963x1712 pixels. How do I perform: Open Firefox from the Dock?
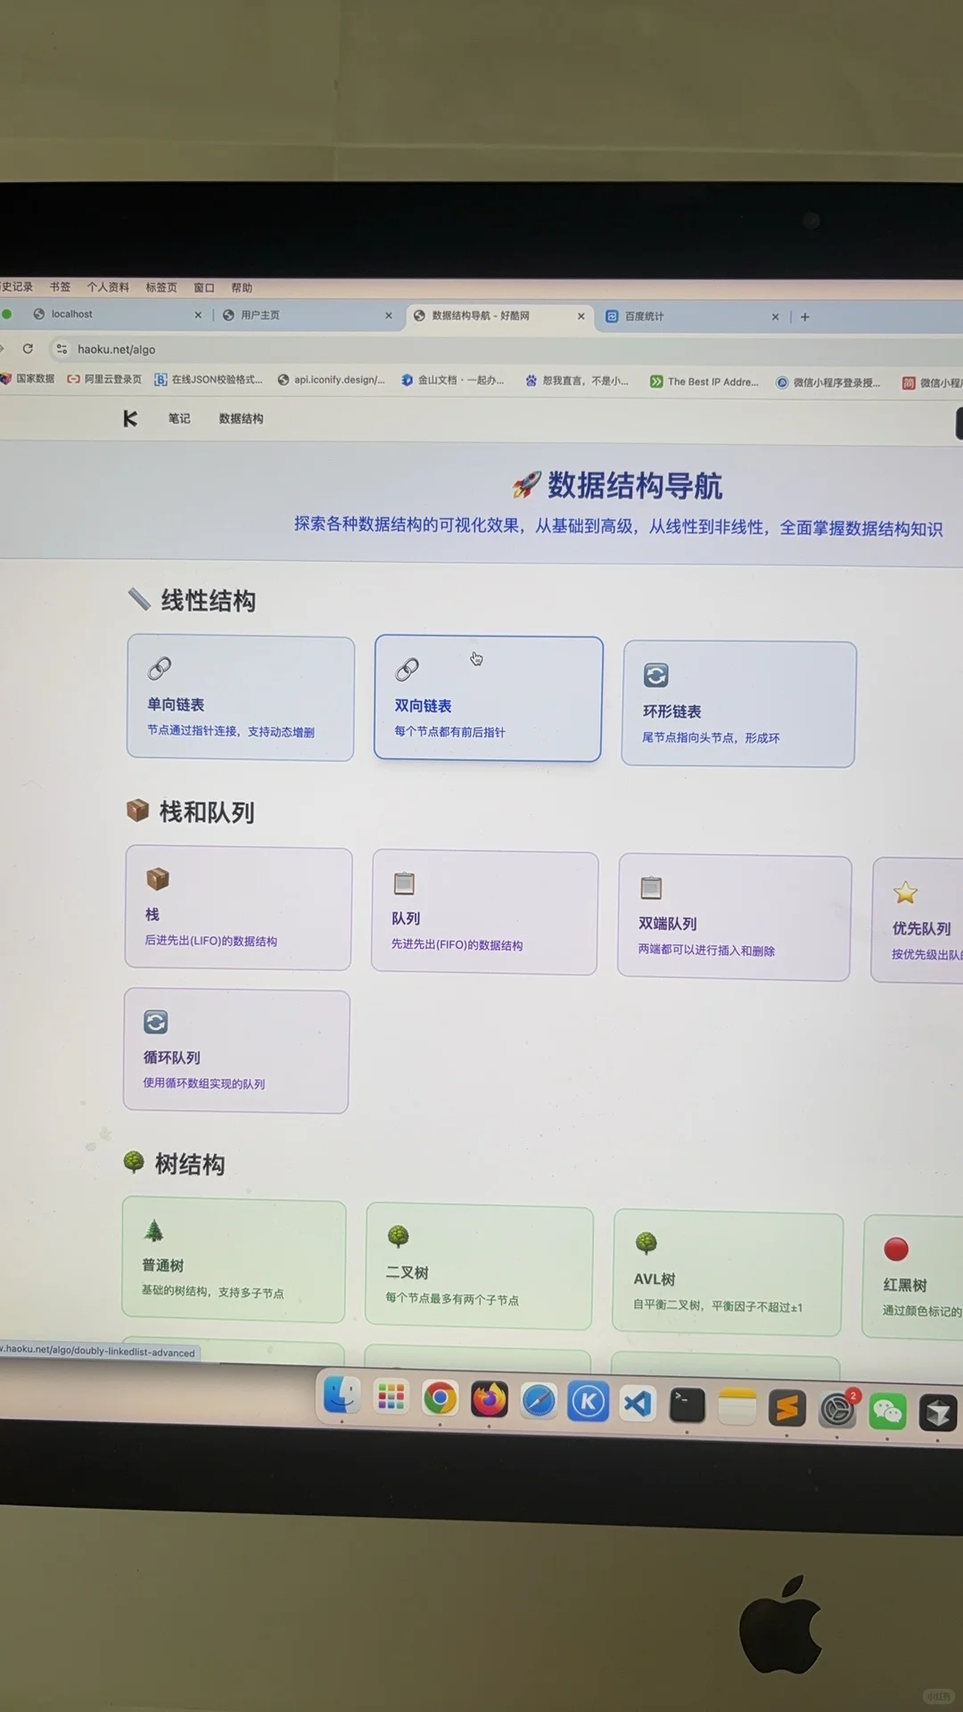tap(489, 1399)
